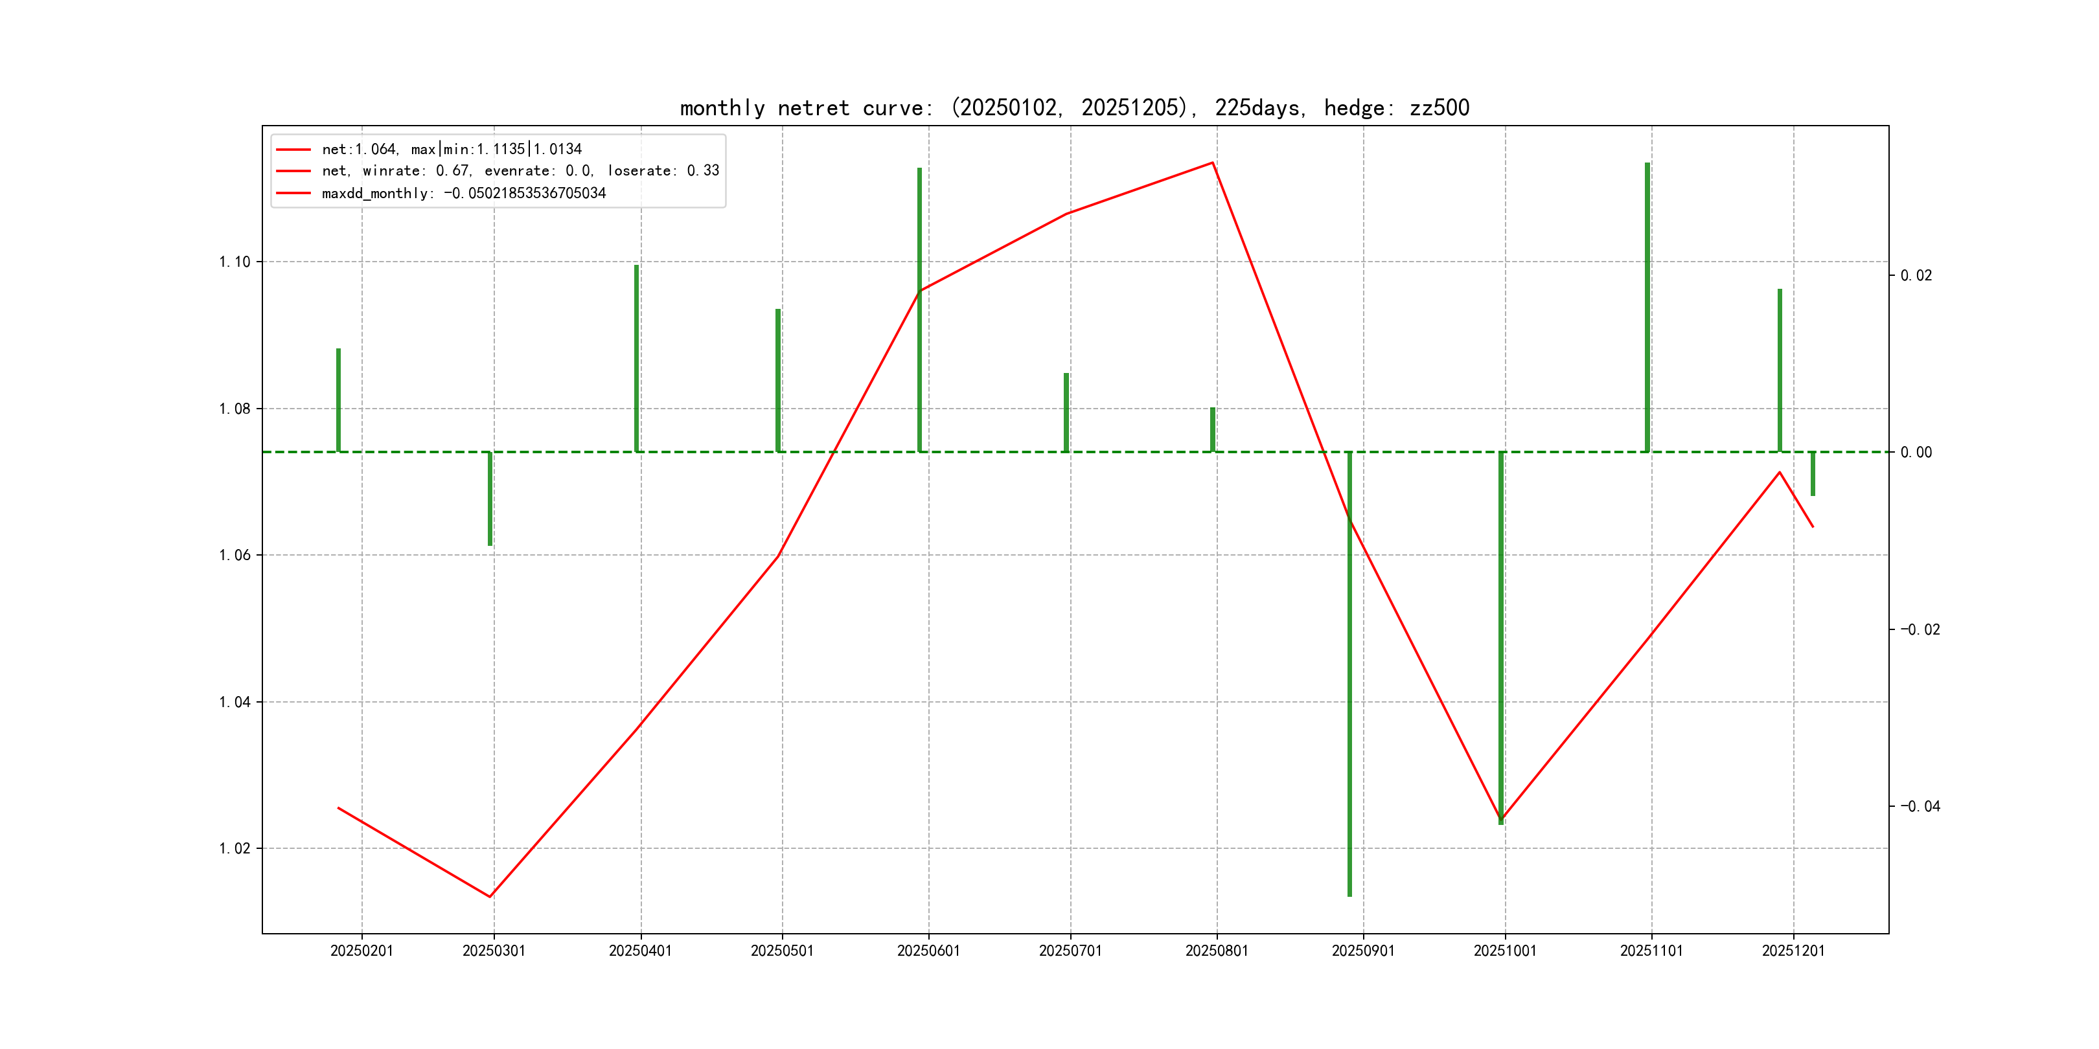
Task: Click the x-axis label 20250601
Action: [928, 951]
